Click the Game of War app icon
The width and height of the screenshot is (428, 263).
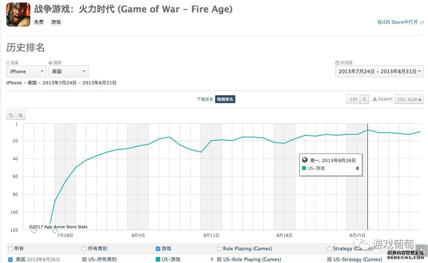click(18, 15)
